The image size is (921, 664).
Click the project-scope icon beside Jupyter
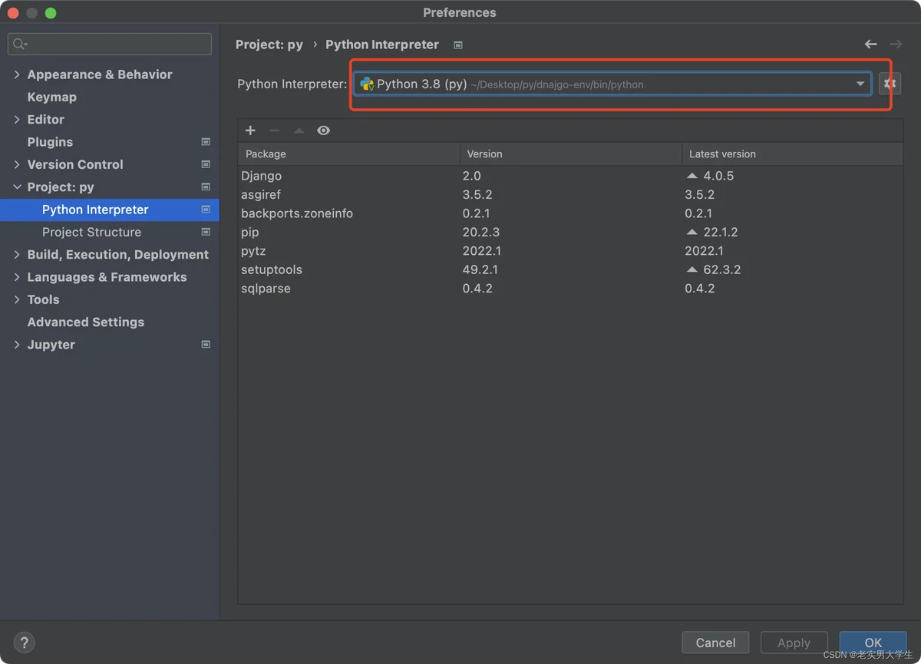[206, 345]
